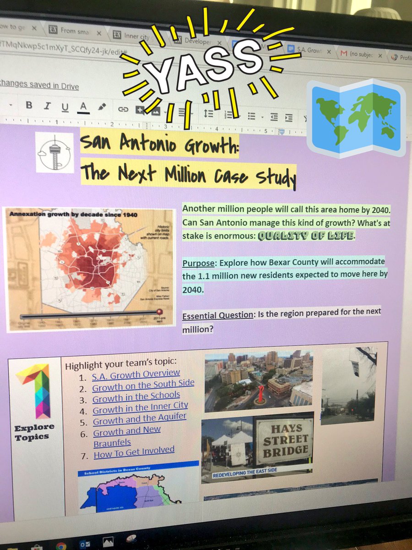Switch to the "S.A. Growt" Docs tab
Screen dimensions: 412x550
tap(308, 50)
